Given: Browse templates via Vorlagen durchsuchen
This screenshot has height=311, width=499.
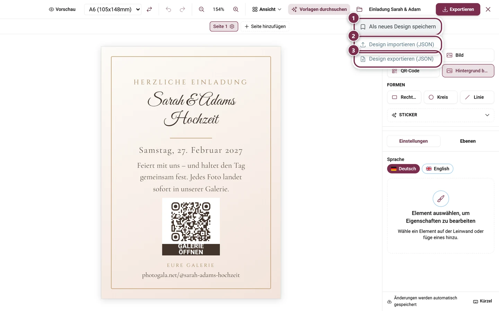Looking at the screenshot, I should pyautogui.click(x=319, y=9).
